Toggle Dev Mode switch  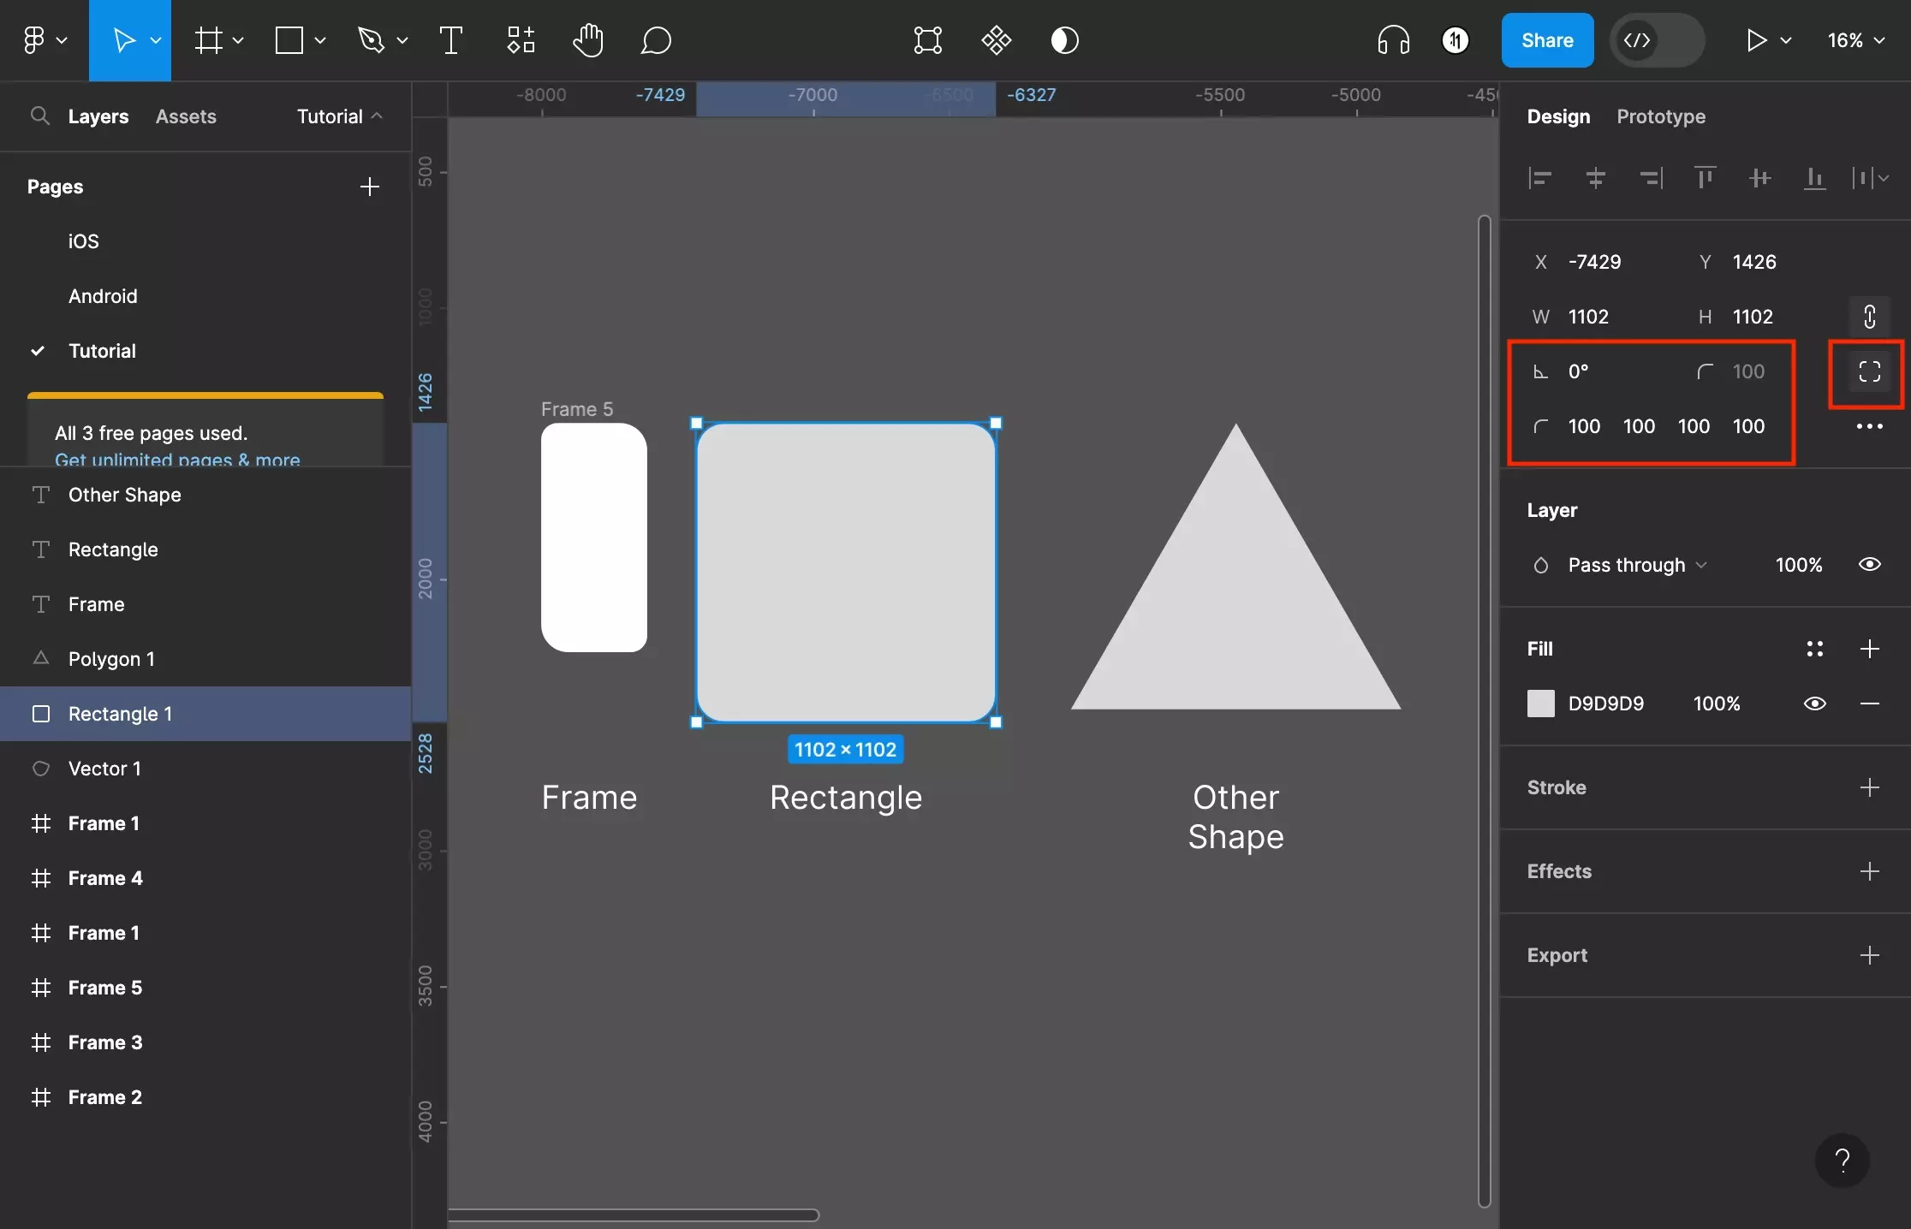click(x=1657, y=40)
